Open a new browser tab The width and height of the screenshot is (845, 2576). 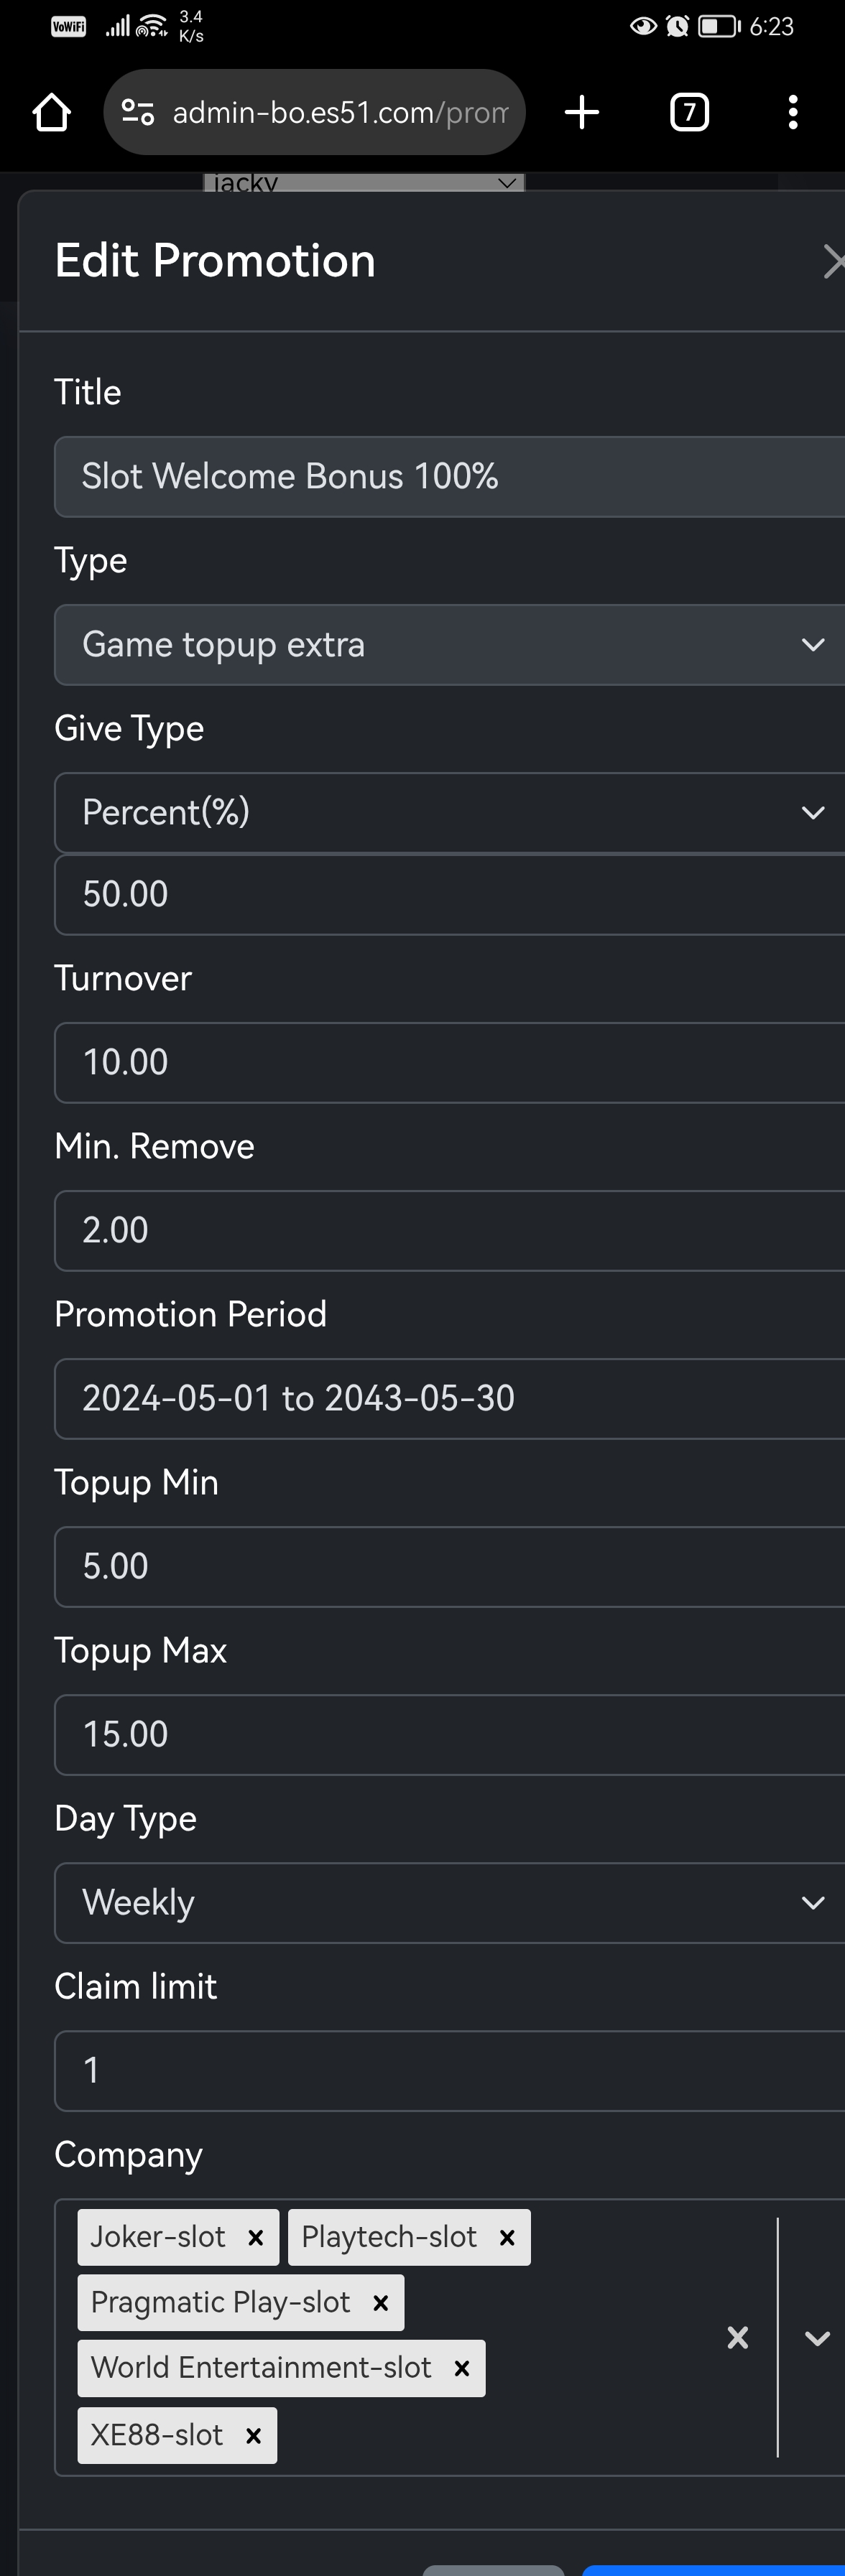tap(582, 113)
